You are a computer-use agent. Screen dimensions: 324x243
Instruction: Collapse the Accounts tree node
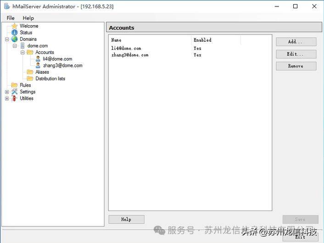pyautogui.click(x=22, y=52)
